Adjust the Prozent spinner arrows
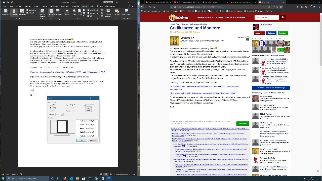 [x=62, y=114]
